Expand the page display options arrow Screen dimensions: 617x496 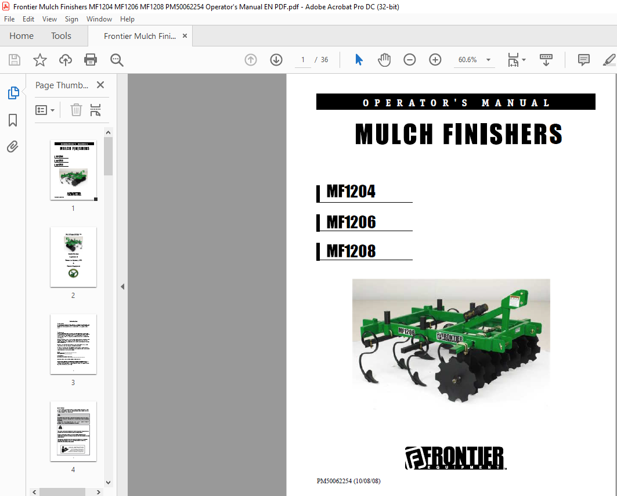(x=524, y=60)
